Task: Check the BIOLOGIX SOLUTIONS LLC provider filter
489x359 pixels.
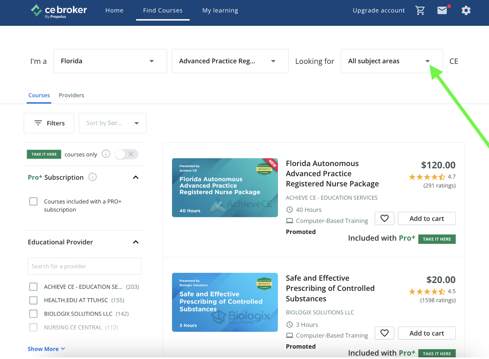Action: click(x=33, y=314)
